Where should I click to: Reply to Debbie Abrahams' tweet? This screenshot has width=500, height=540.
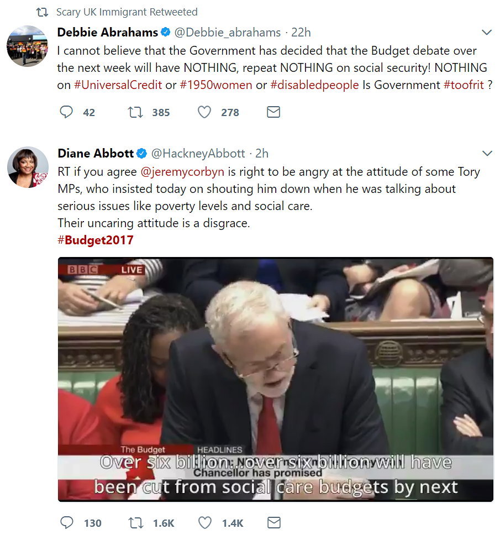click(66, 112)
